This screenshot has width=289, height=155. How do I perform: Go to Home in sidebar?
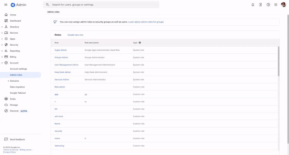click(x=13, y=15)
